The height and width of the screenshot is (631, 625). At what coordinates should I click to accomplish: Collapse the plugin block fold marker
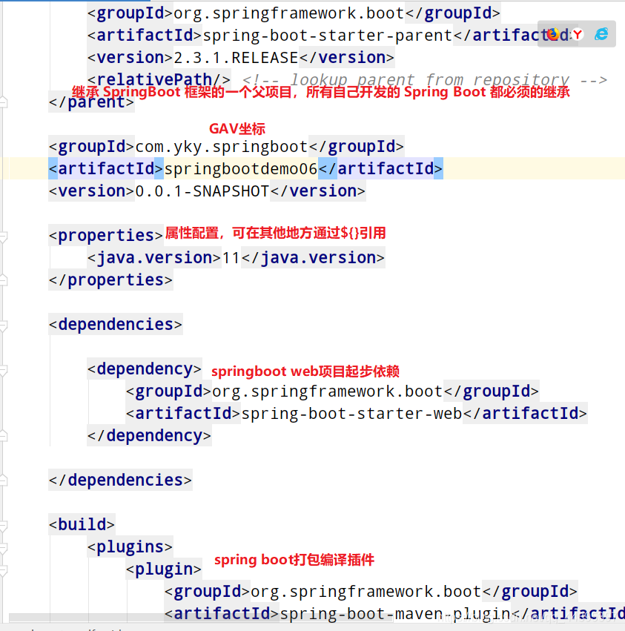[x=4, y=569]
